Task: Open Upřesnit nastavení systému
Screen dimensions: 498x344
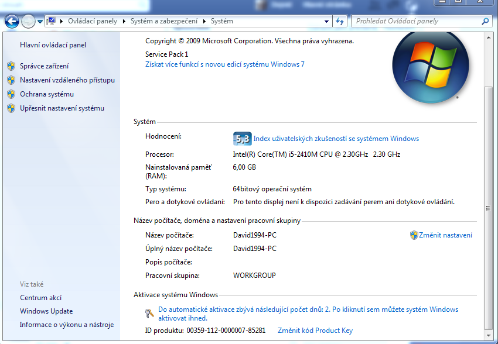Action: tap(62, 108)
